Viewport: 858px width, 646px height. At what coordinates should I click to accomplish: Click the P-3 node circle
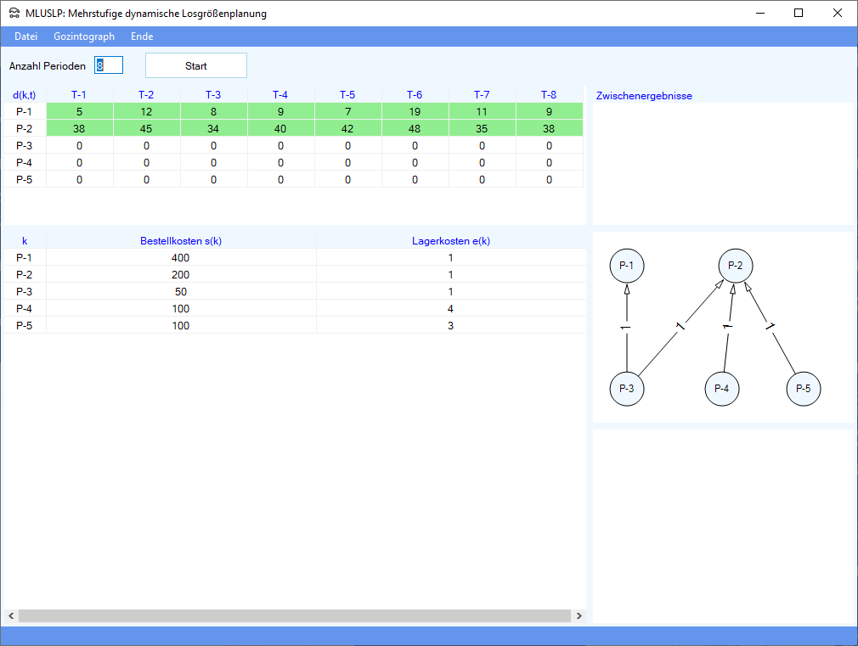[x=626, y=389]
